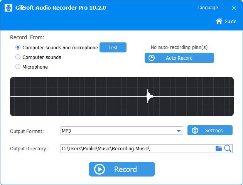Viewport: 243px width, 185px height.
Task: Click the magnifier icon to open output directory
Action: click(228, 148)
